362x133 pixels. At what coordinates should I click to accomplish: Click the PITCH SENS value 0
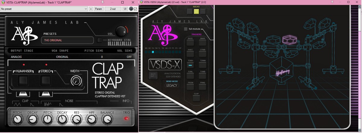coord(102,57)
